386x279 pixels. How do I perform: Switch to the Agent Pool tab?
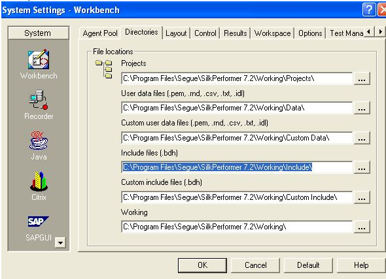pos(100,33)
